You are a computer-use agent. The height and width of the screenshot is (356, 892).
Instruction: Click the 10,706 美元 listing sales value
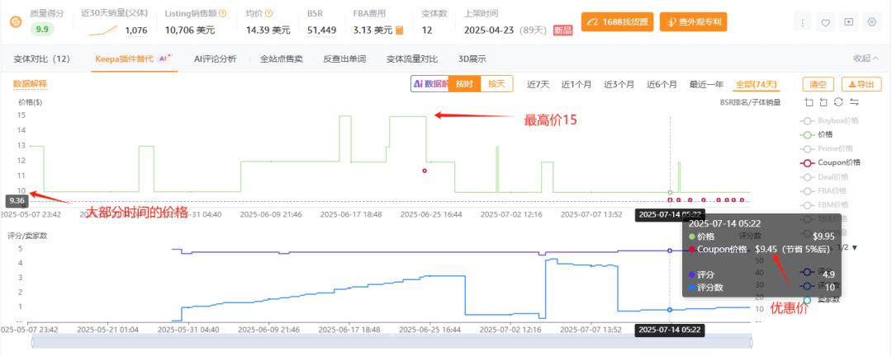tap(191, 30)
